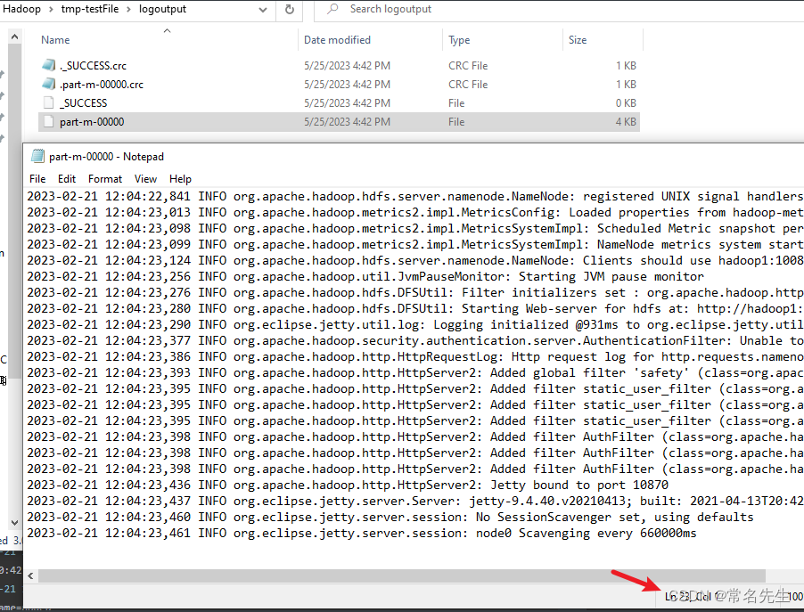Open the Notepad File menu
804x612 pixels.
[x=37, y=179]
